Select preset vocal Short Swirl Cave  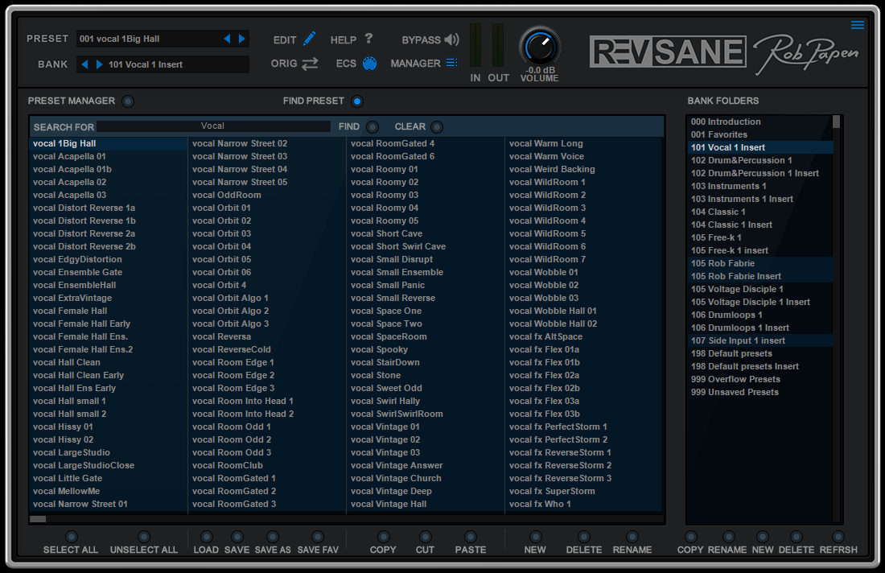426,247
